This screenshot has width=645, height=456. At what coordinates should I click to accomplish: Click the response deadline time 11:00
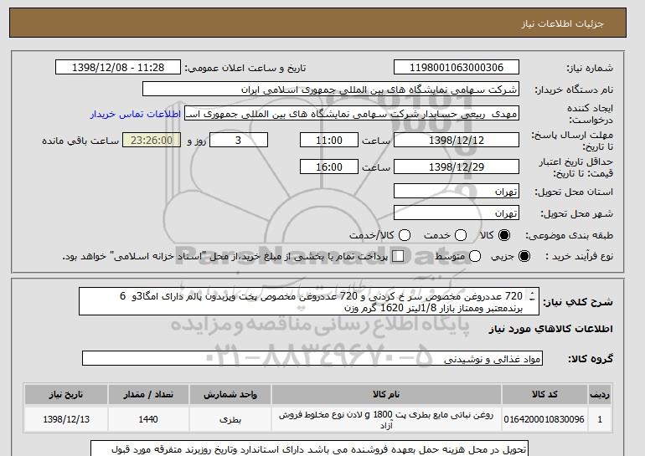pyautogui.click(x=329, y=140)
